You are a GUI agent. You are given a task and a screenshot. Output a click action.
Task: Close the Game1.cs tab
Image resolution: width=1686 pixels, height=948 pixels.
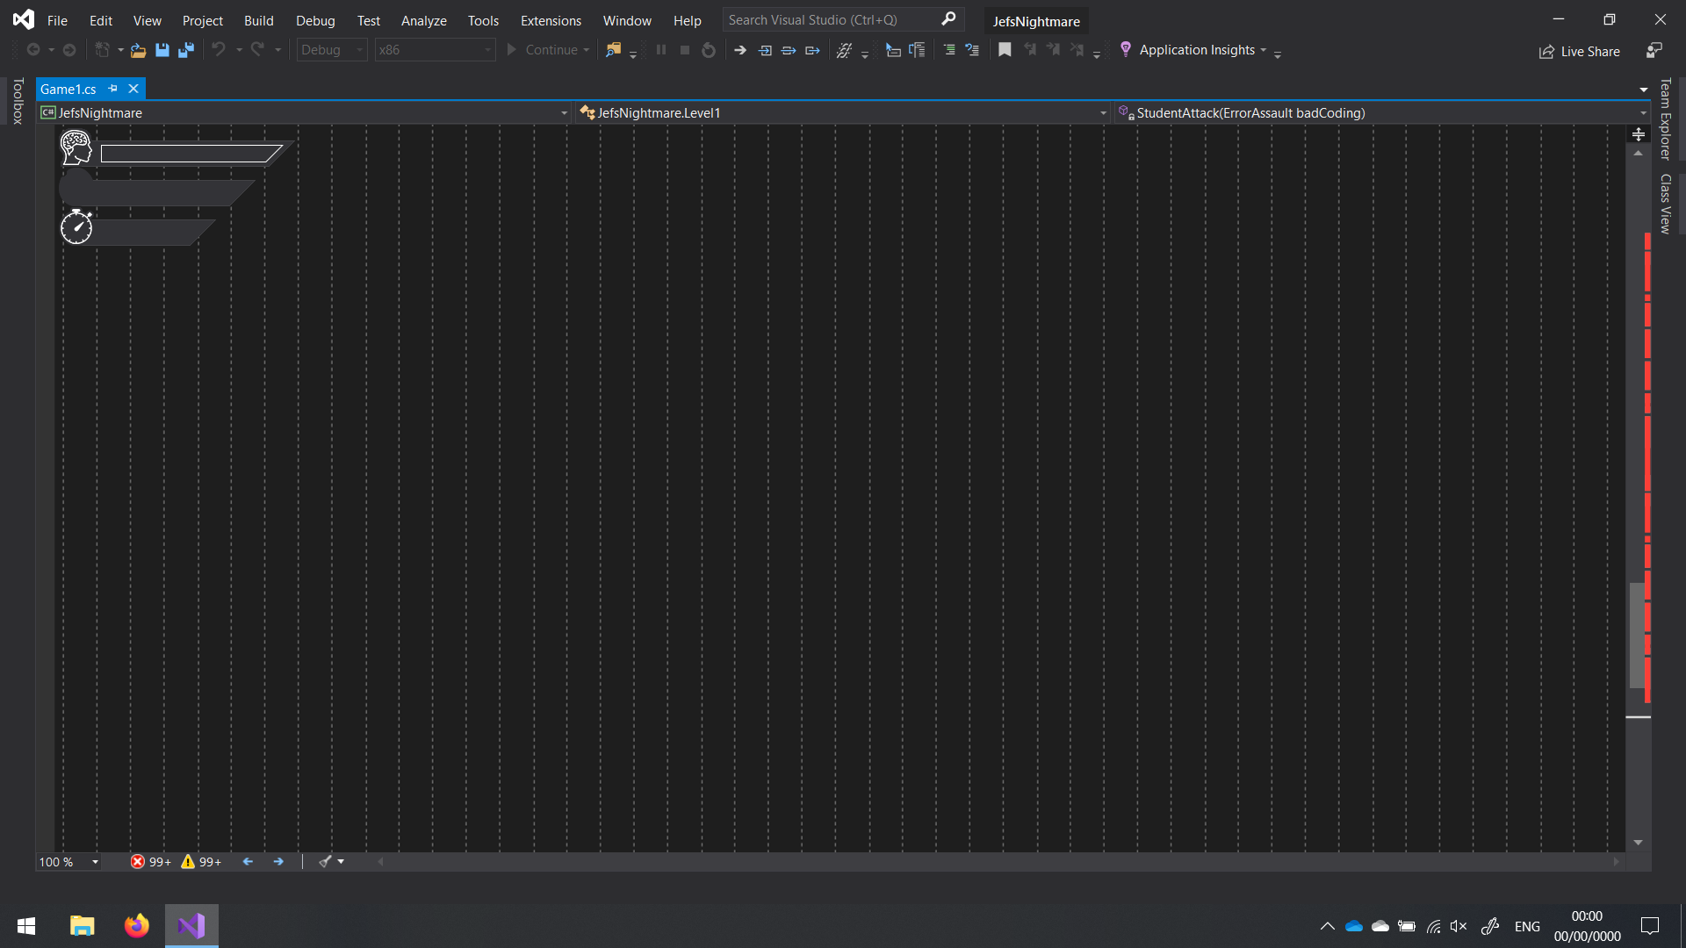pyautogui.click(x=133, y=89)
